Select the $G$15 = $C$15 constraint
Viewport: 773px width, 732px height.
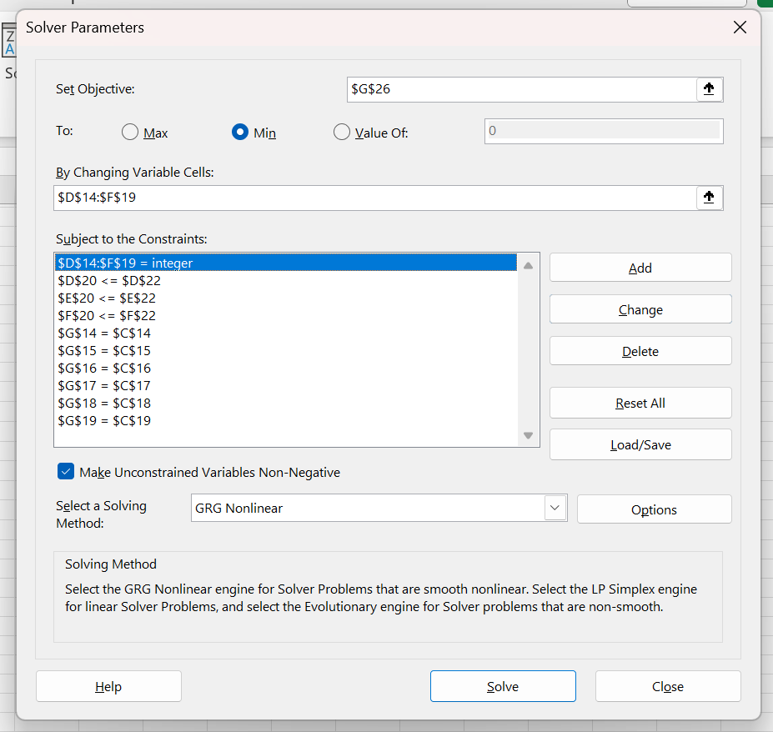tap(286, 350)
